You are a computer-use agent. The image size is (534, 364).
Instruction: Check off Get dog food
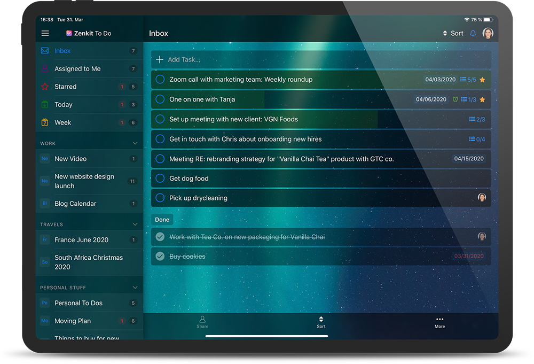(x=160, y=178)
